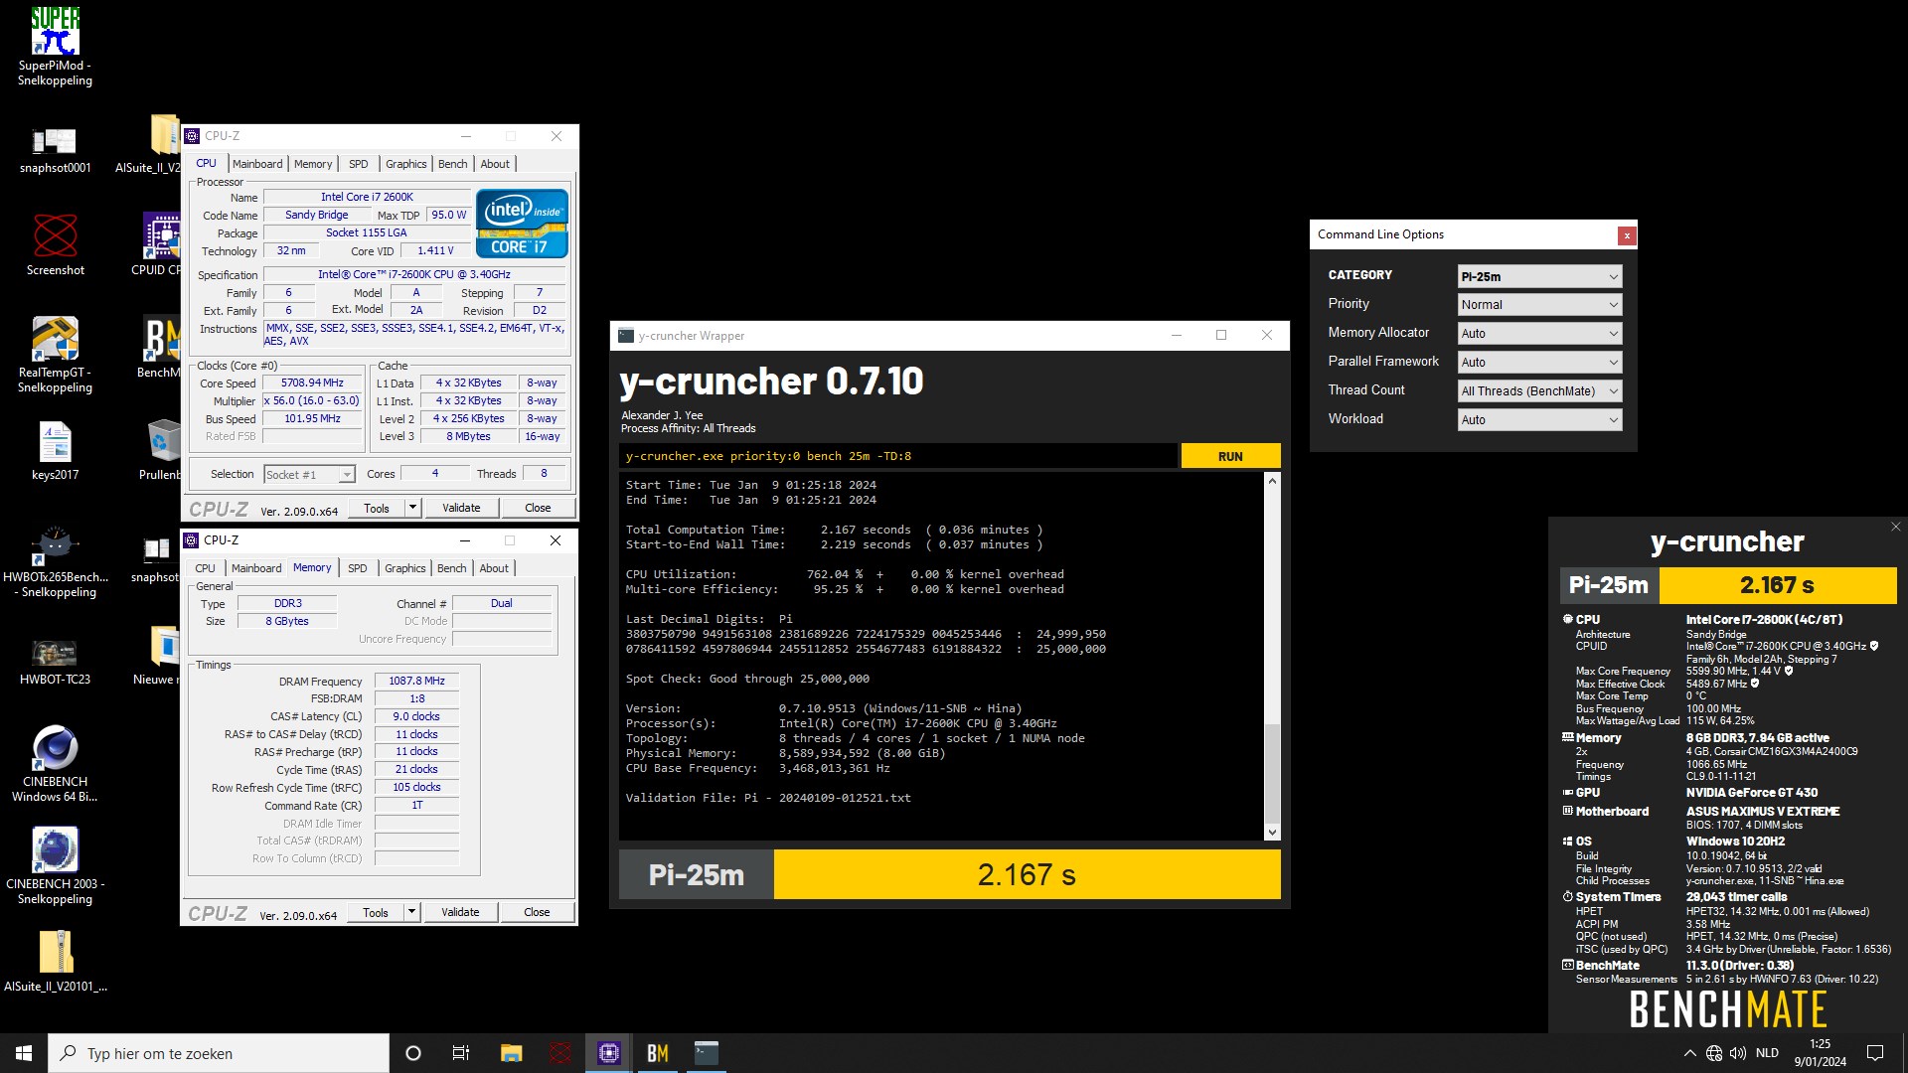The width and height of the screenshot is (1908, 1073).
Task: Open Memory Allocator dropdown
Action: pyautogui.click(x=1539, y=334)
